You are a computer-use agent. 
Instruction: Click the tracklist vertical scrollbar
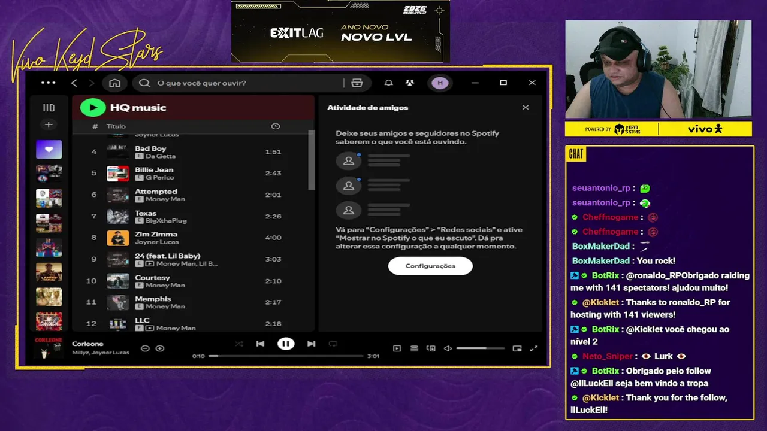(311, 160)
